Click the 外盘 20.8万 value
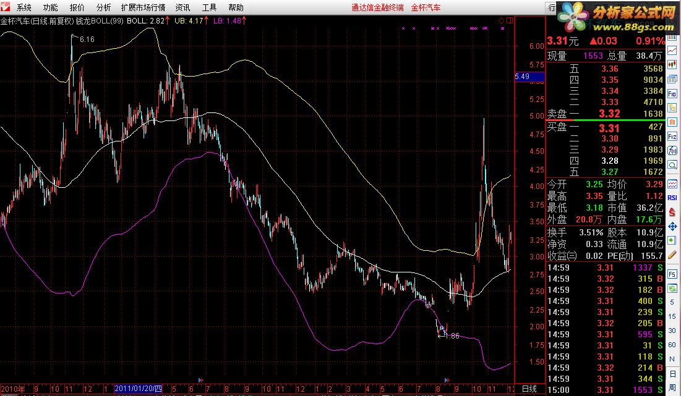 tap(589, 219)
